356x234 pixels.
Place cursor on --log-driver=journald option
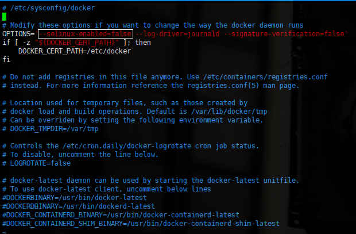coord(177,34)
